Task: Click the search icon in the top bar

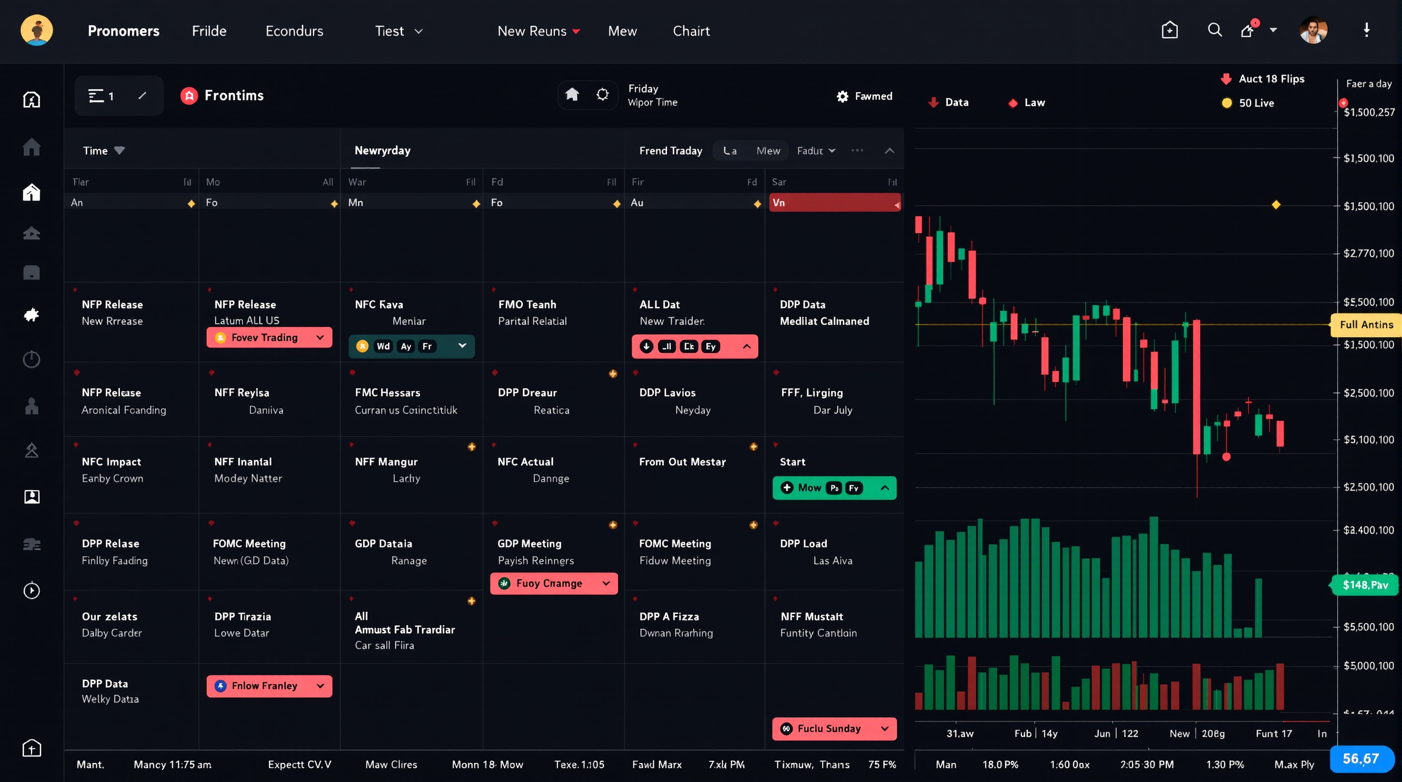Action: click(1214, 30)
